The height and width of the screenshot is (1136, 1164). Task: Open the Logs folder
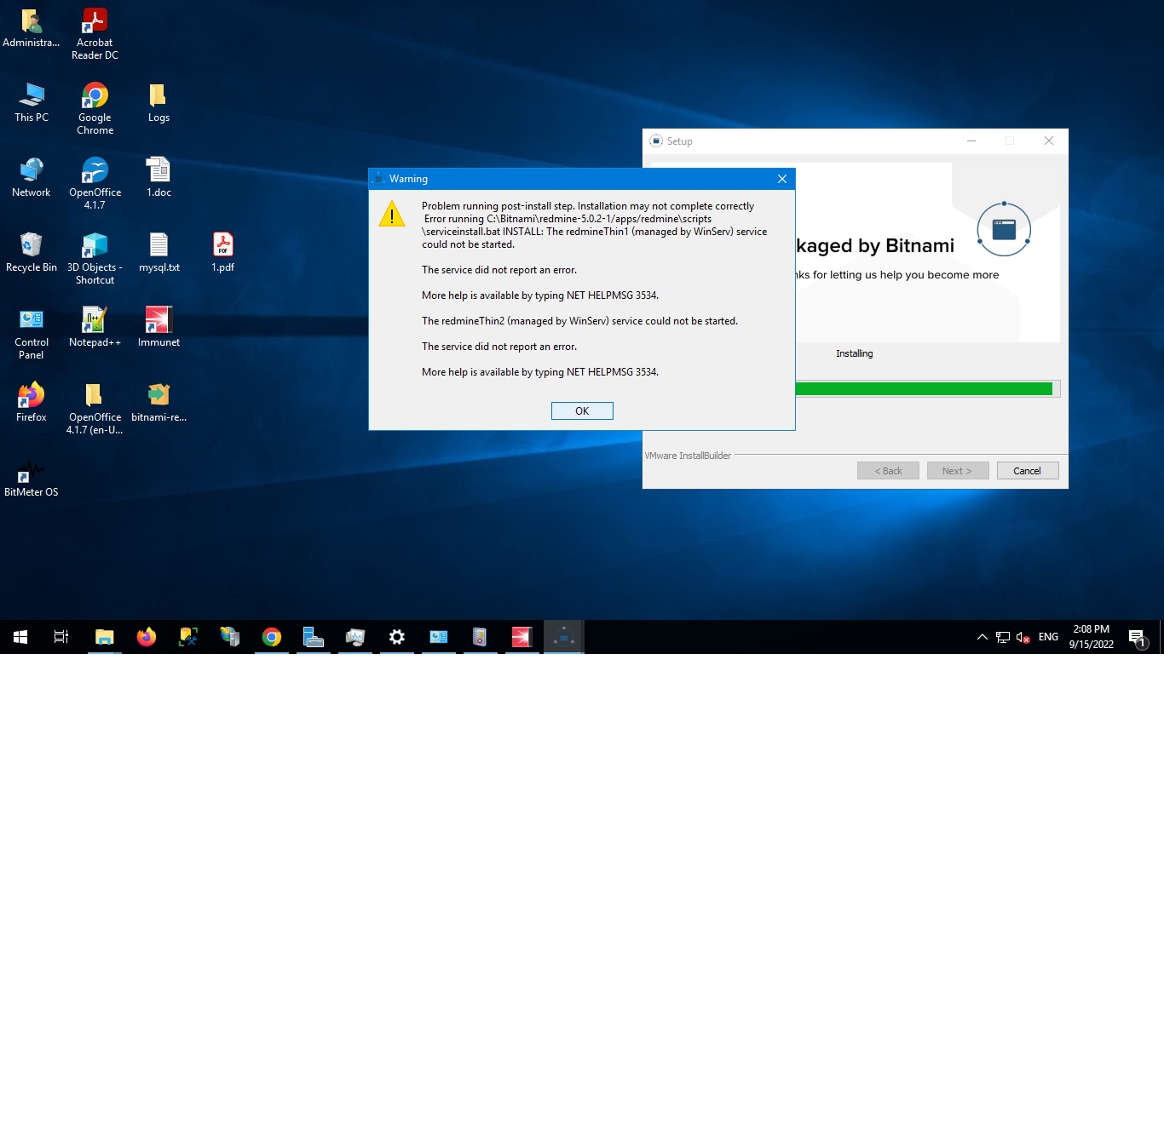coord(157,97)
